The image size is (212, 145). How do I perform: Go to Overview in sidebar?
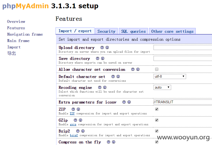pos(16,22)
